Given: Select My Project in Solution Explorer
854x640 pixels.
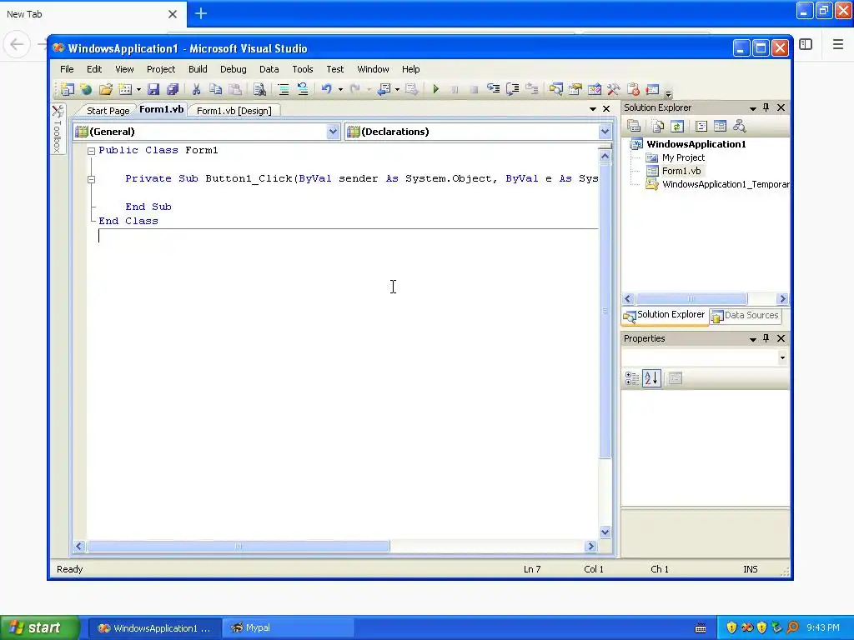Looking at the screenshot, I should (x=683, y=157).
